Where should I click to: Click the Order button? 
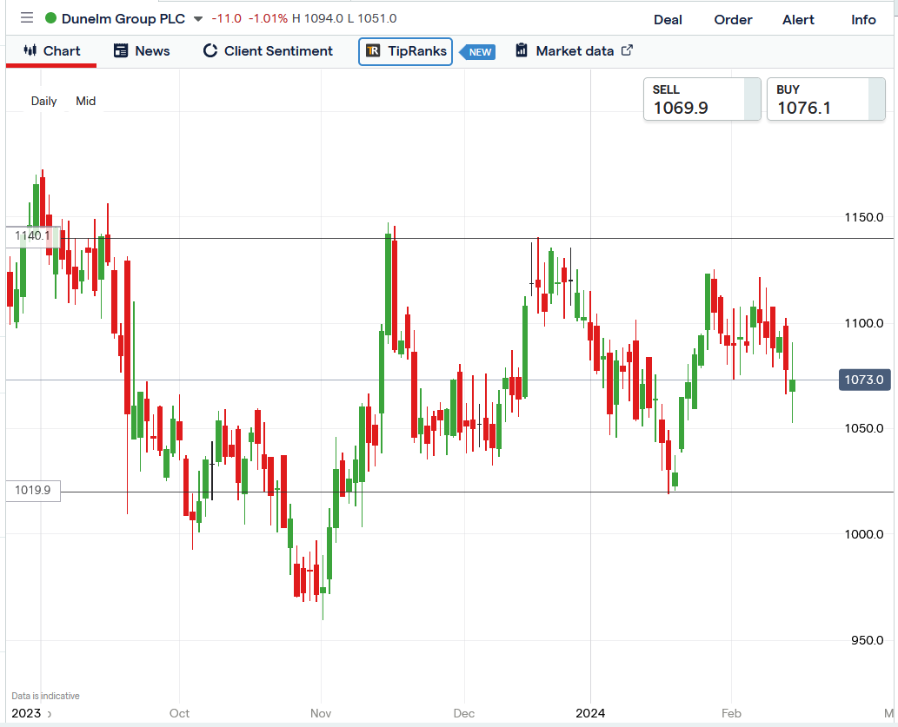pyautogui.click(x=733, y=19)
